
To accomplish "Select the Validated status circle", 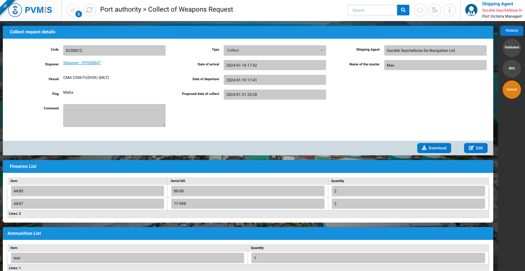I will (x=511, y=47).
